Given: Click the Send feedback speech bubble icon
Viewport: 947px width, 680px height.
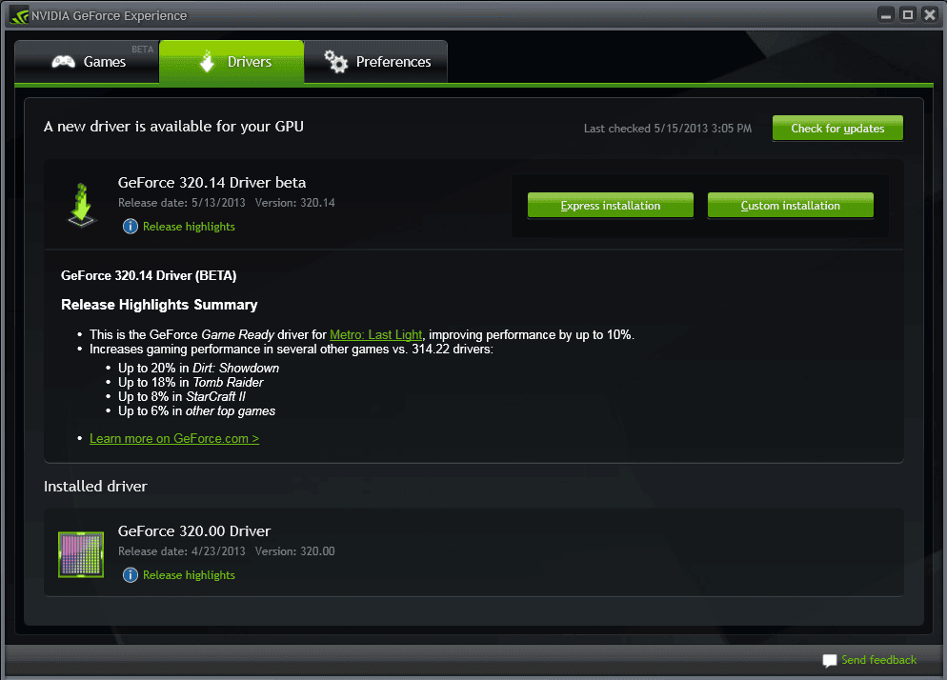Looking at the screenshot, I should [x=830, y=661].
